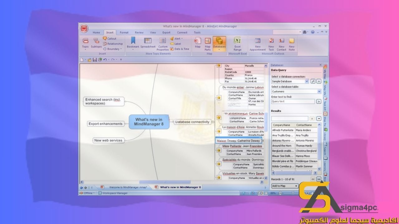Viewport: 399px width, 224px height.
Task: Collapse the Database connectivity branch
Action: [213, 122]
